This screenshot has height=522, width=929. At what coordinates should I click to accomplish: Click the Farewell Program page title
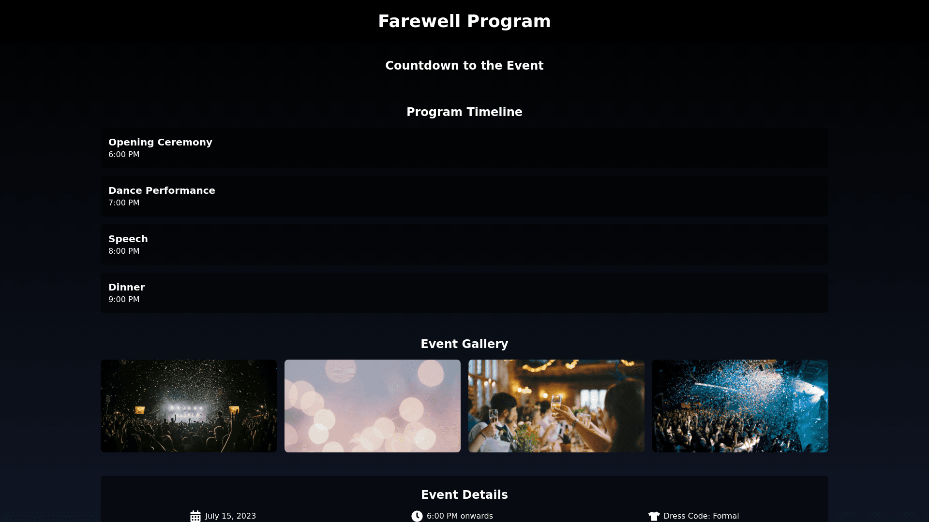click(x=464, y=21)
